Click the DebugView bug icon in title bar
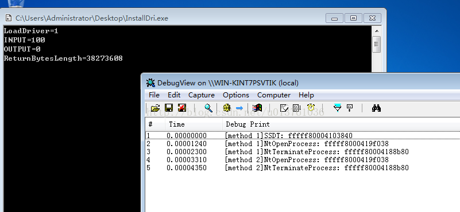460x212 pixels. tap(150, 83)
